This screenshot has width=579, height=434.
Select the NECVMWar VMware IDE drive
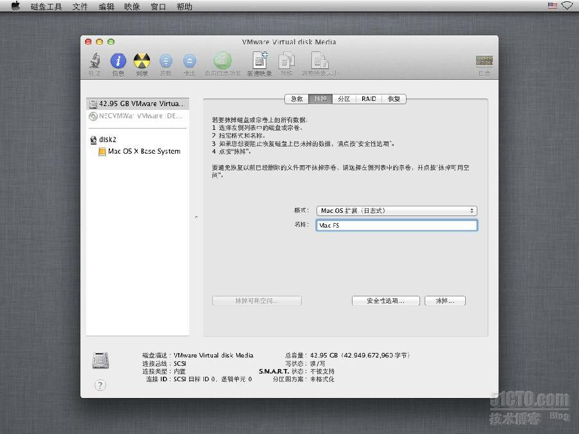point(138,116)
